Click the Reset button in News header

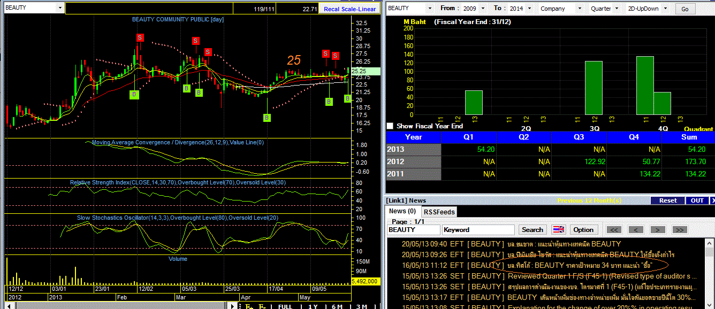(667, 200)
